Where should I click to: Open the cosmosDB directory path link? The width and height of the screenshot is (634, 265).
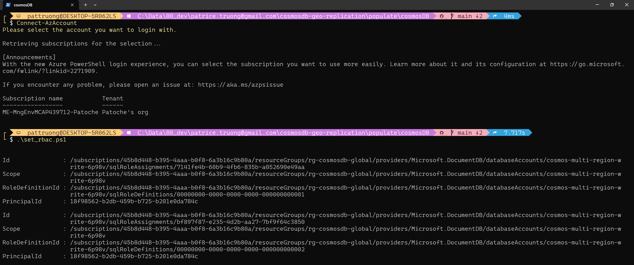click(283, 16)
